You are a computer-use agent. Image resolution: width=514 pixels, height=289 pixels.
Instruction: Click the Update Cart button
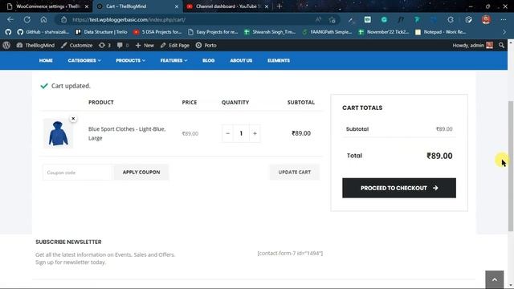point(295,173)
